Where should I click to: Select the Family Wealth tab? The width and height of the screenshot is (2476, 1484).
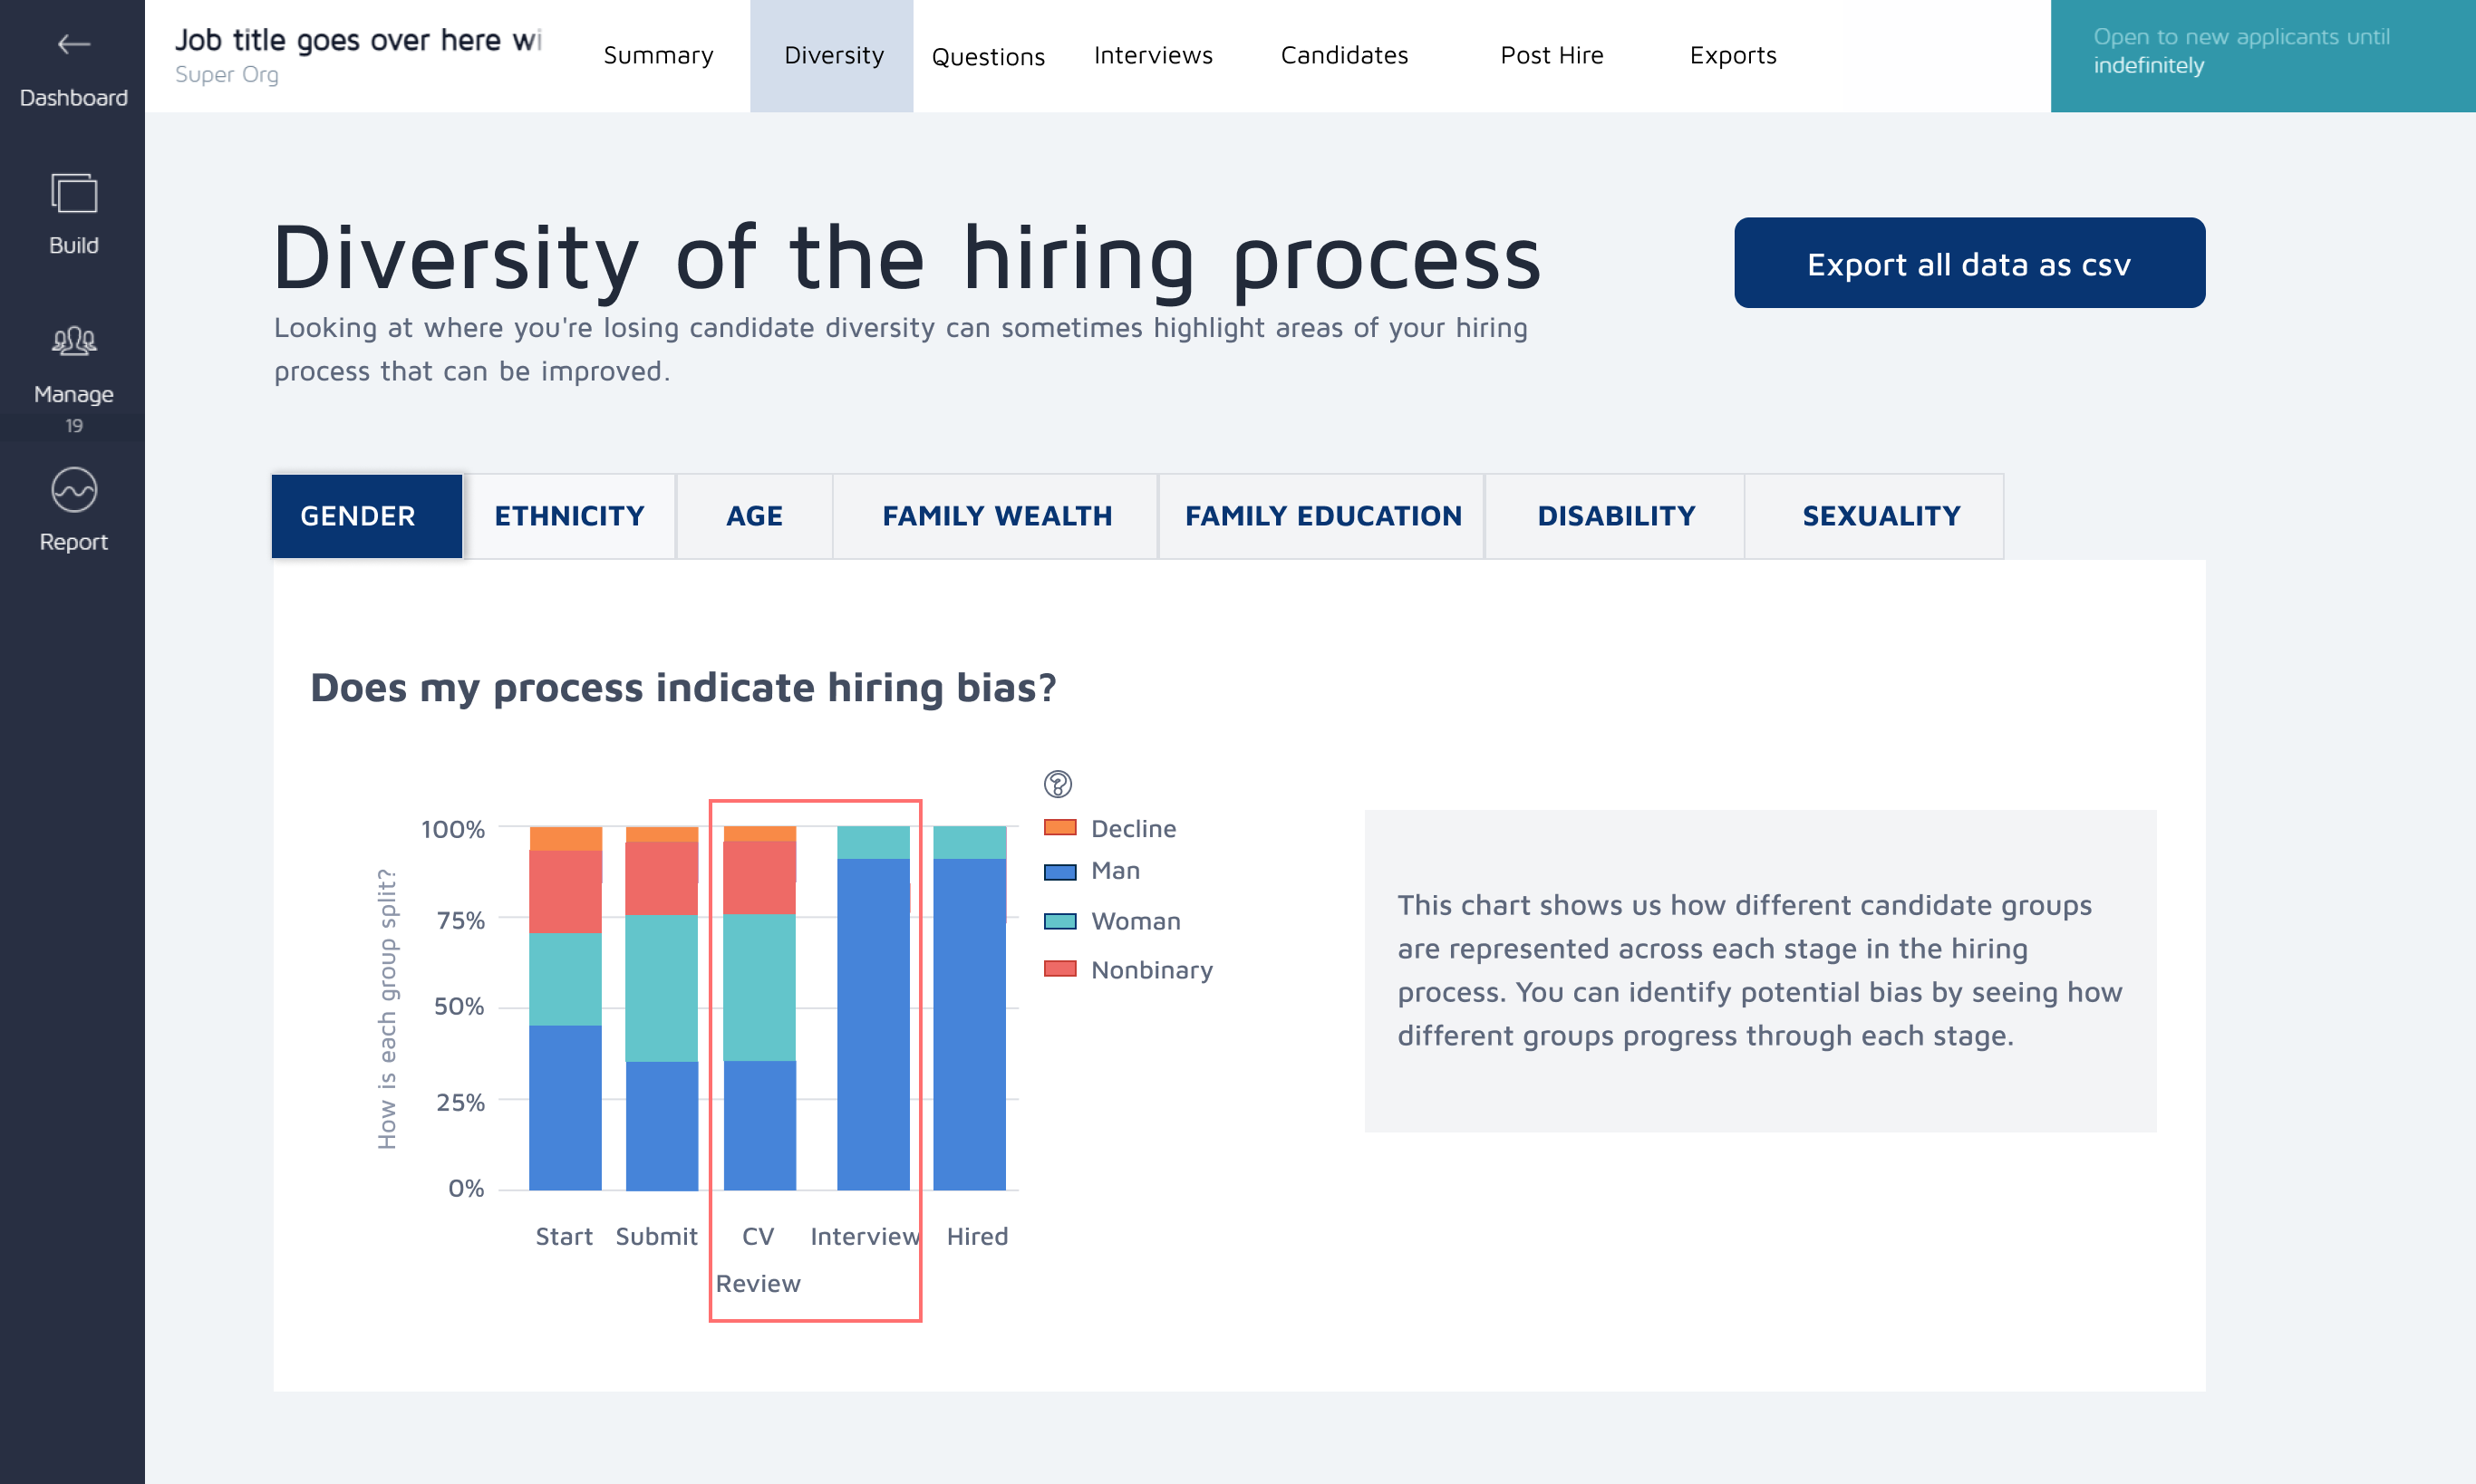996,516
